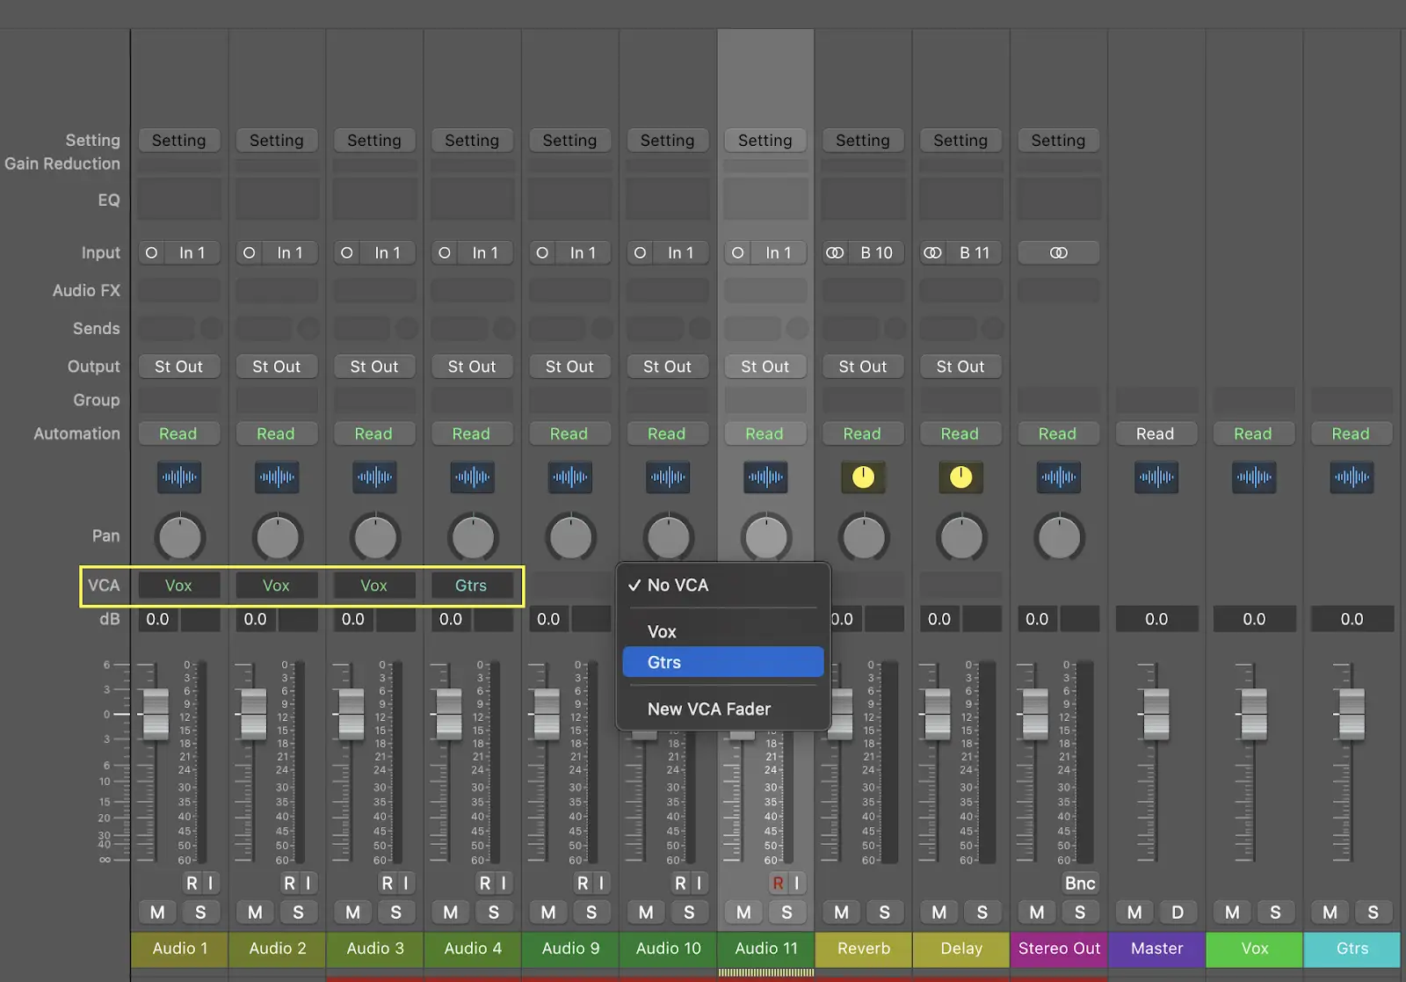Open Automation Read menu on Master strip

1155,434
